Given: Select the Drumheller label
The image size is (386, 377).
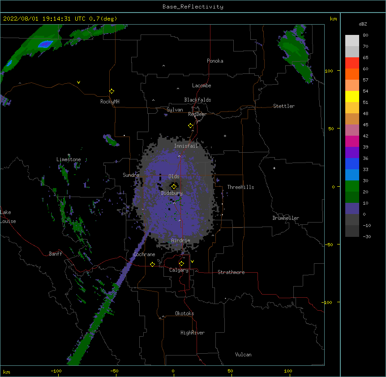Looking at the screenshot, I should pos(286,218).
